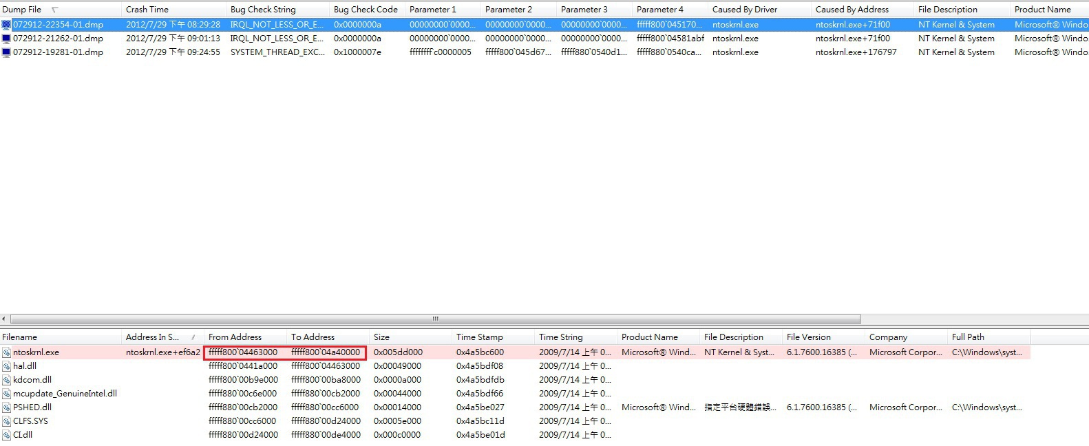Click the 072912-22354-01.dmp file icon

tap(6, 25)
